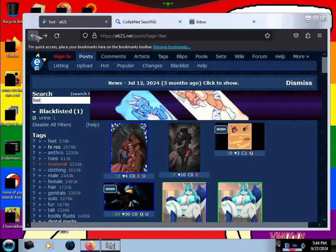Click the 'clothing' tag link
336x252 pixels.
coord(57,170)
